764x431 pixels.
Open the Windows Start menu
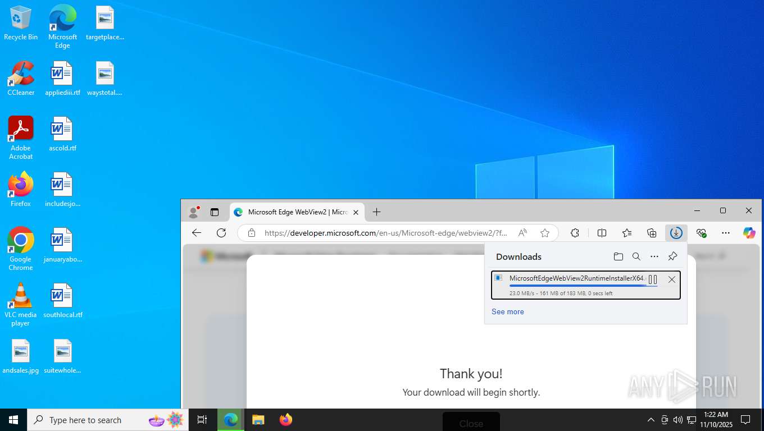pyautogui.click(x=13, y=420)
